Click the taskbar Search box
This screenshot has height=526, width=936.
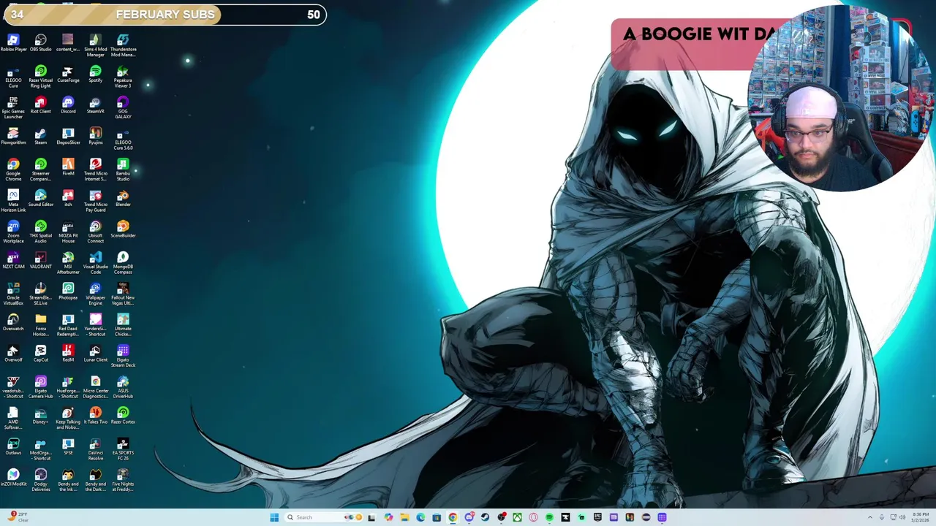point(324,517)
